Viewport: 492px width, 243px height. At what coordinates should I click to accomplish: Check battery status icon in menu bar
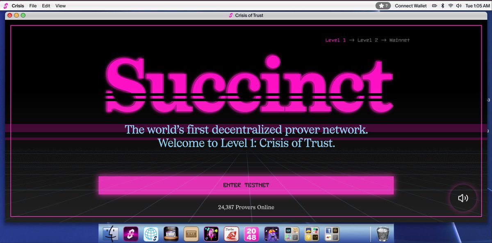[434, 6]
